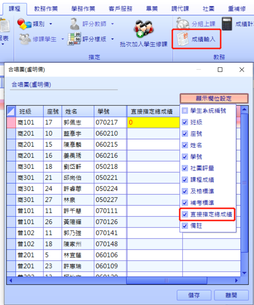The image size is (254, 305).
Task: Switch to the 畢業 ribbon tab
Action: [152, 9]
